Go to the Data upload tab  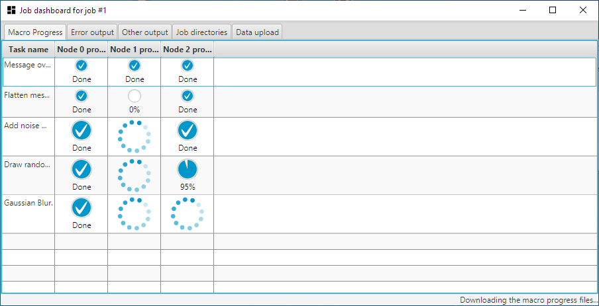click(258, 32)
